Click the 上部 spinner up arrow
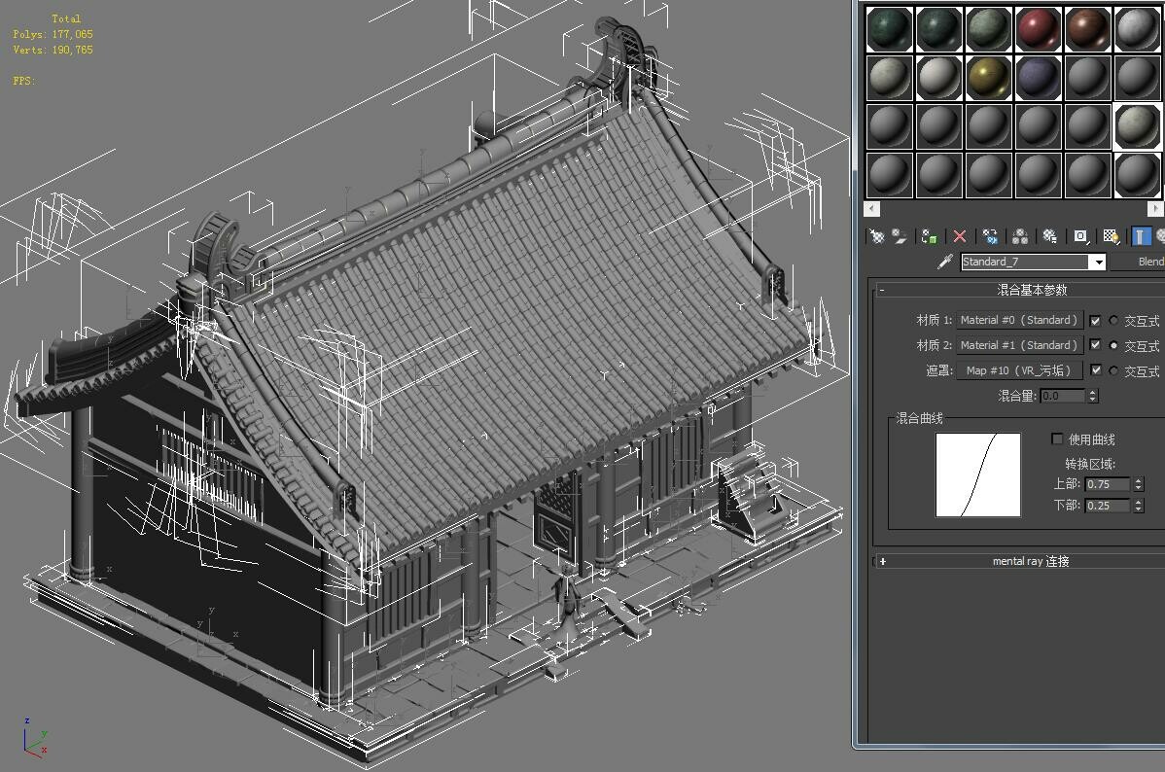The image size is (1165, 772). point(1138,478)
